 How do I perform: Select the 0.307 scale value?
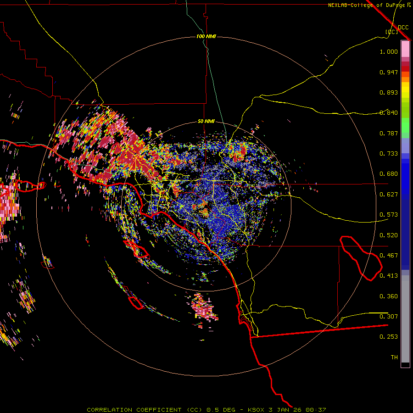(389, 317)
